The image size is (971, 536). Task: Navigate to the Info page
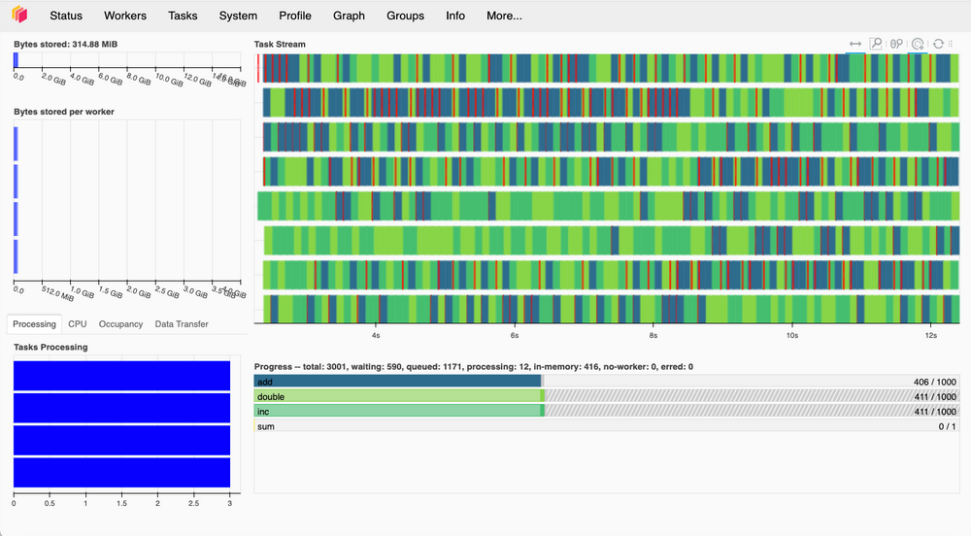455,16
